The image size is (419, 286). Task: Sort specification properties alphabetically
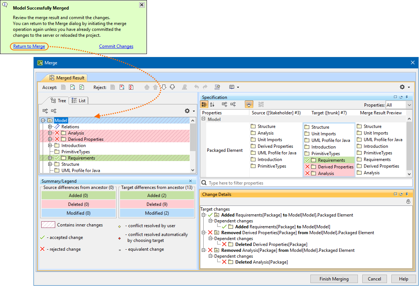[212, 104]
